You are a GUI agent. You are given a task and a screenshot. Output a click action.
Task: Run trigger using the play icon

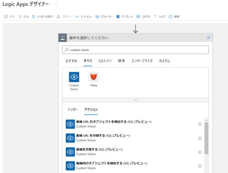(x=34, y=16)
